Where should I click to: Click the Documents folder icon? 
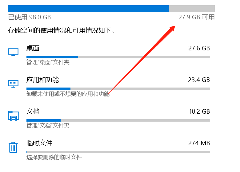(x=14, y=116)
